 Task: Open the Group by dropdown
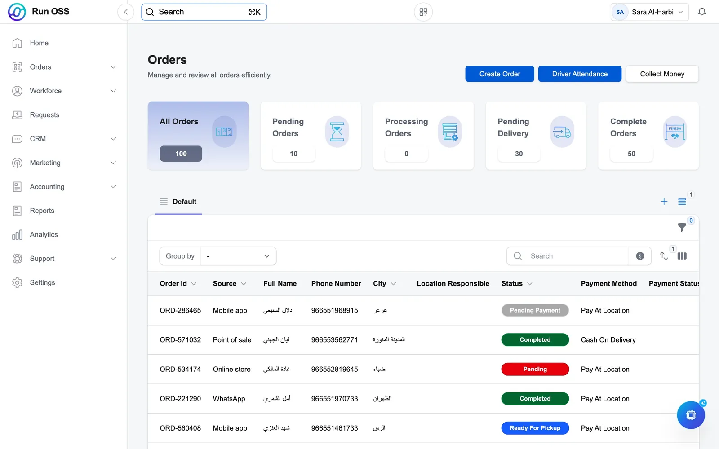pyautogui.click(x=239, y=256)
